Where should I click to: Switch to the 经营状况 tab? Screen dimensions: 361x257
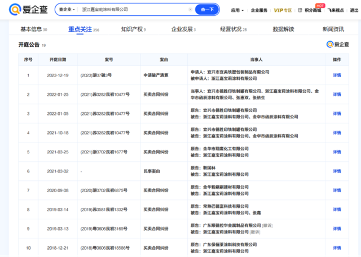pyautogui.click(x=234, y=29)
